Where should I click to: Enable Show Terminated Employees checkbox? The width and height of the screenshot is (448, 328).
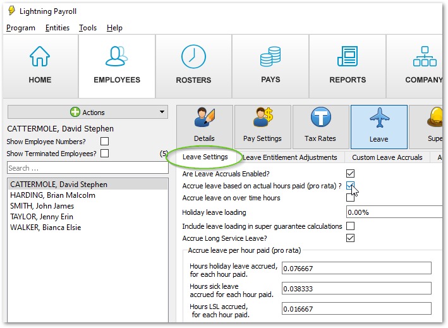[105, 153]
